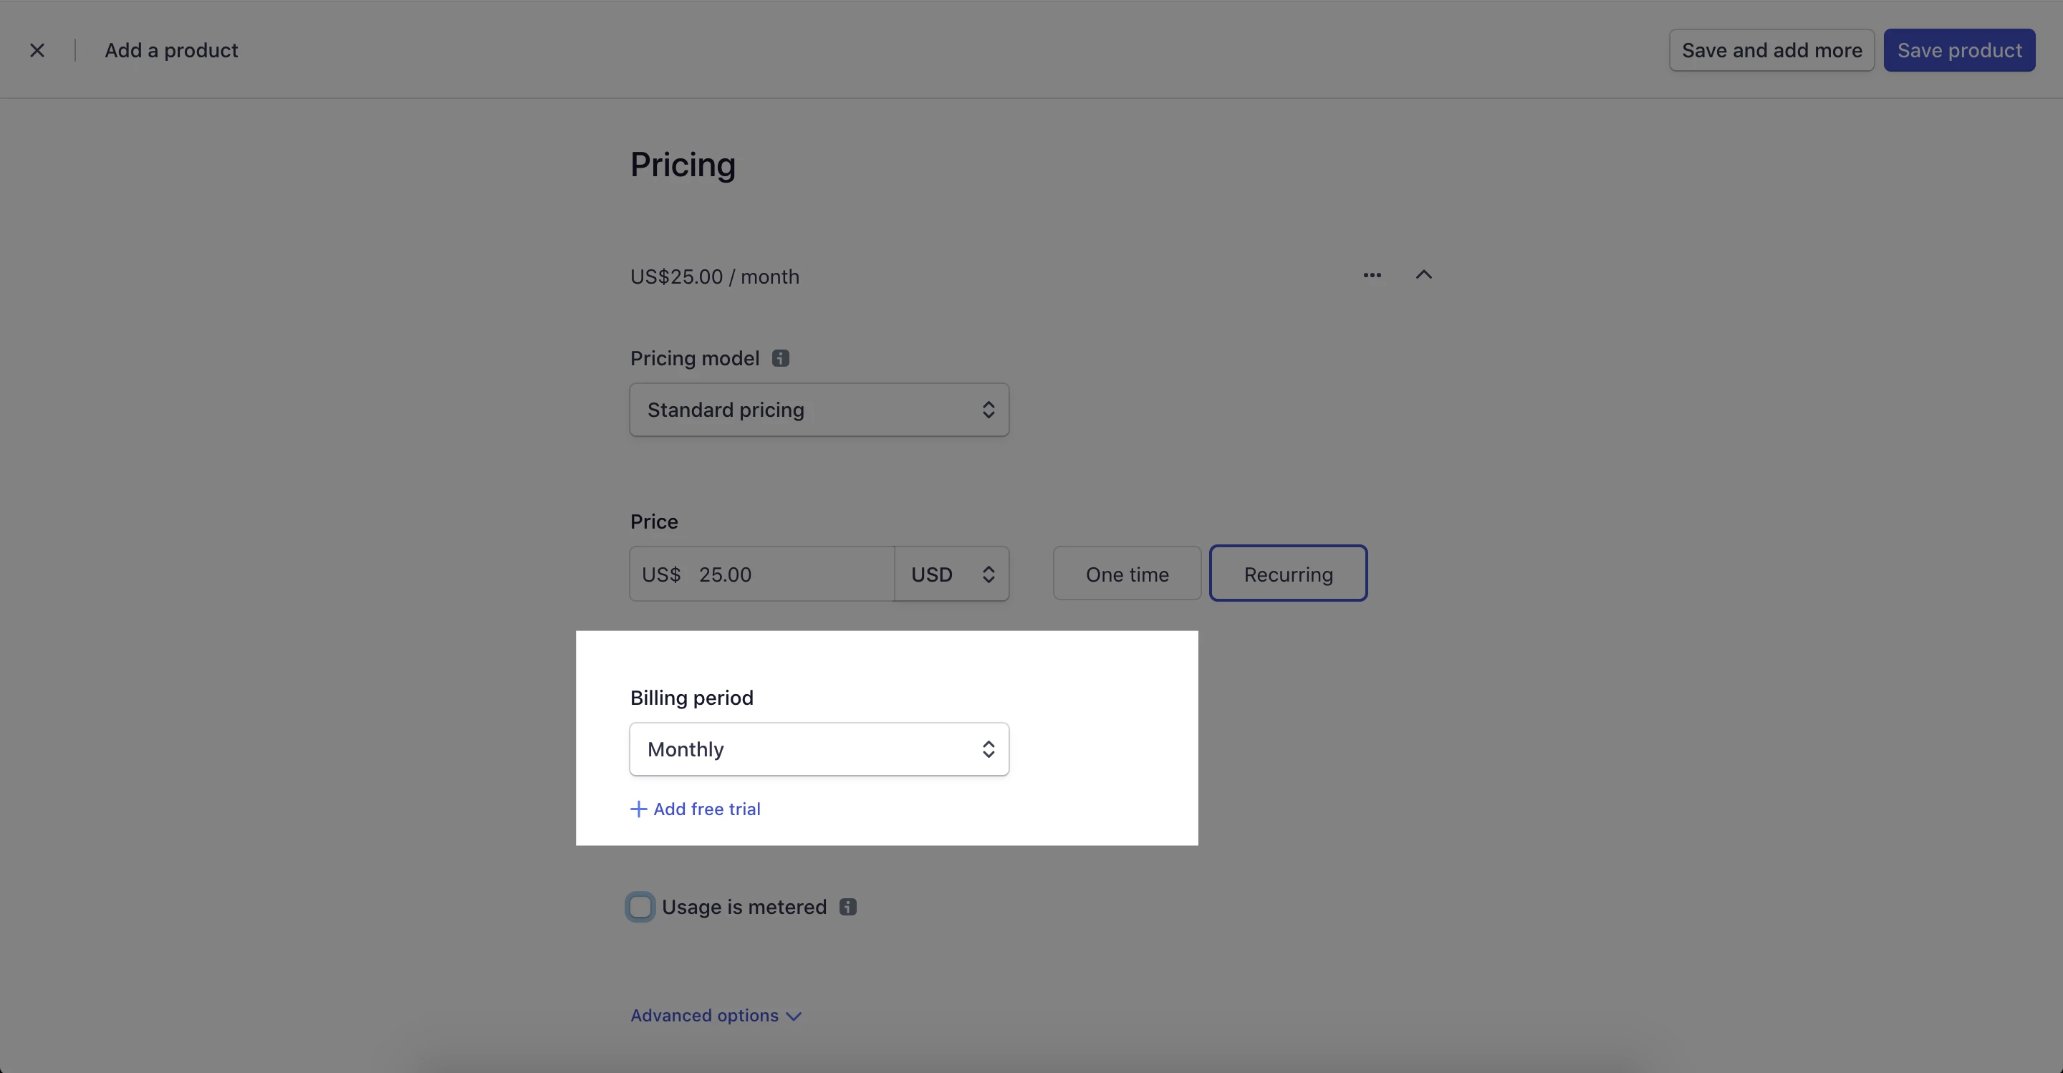Open the USD currency selector
The width and height of the screenshot is (2063, 1073).
pyautogui.click(x=951, y=574)
